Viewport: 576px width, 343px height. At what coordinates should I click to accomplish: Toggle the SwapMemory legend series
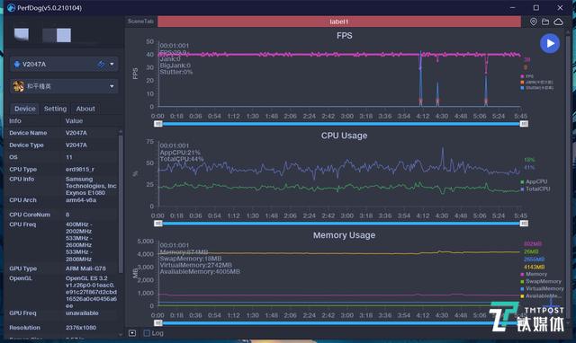click(541, 281)
